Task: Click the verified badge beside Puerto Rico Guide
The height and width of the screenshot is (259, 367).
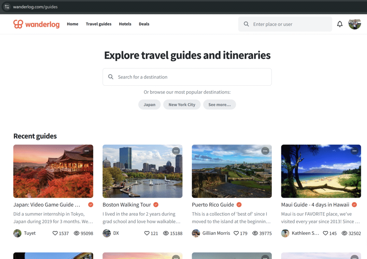Action: coord(239,205)
